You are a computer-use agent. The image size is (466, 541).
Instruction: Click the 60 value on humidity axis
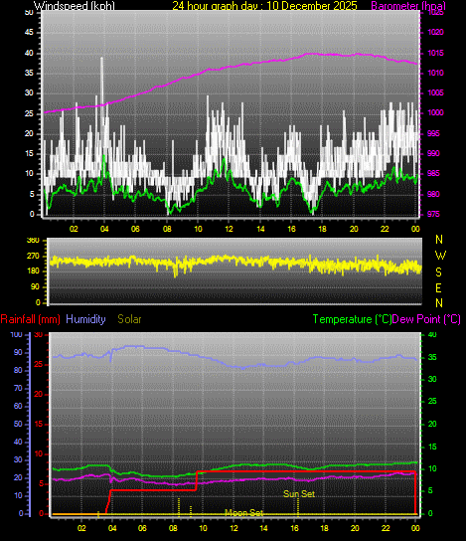tap(18, 406)
